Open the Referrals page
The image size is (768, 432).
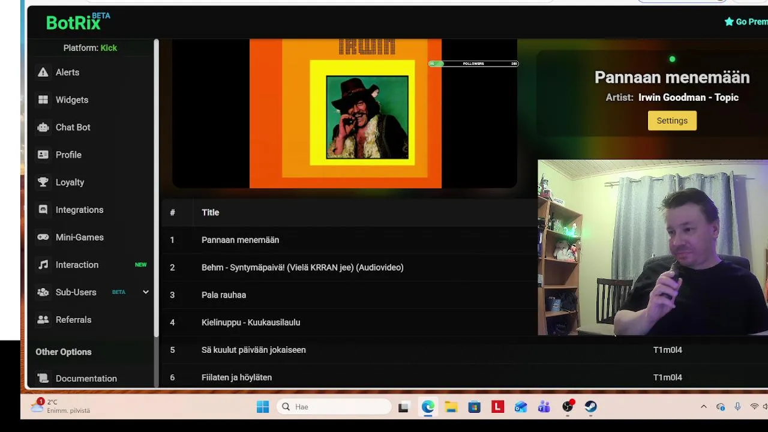[x=73, y=320]
